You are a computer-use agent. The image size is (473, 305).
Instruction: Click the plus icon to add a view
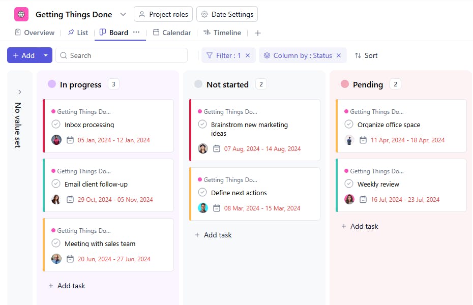click(x=258, y=33)
